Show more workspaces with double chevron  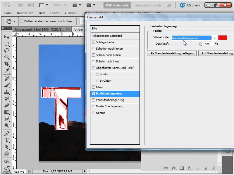[x=169, y=5]
